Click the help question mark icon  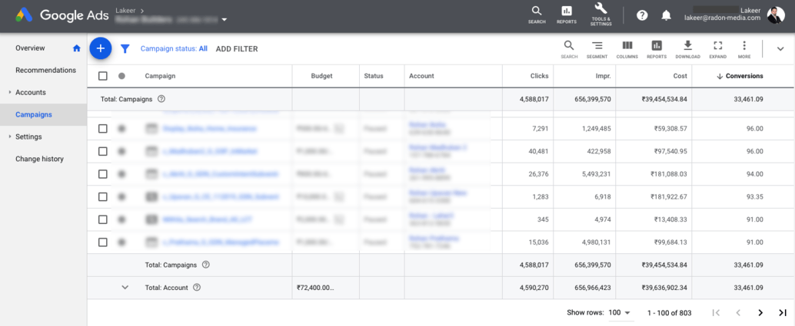pos(642,15)
